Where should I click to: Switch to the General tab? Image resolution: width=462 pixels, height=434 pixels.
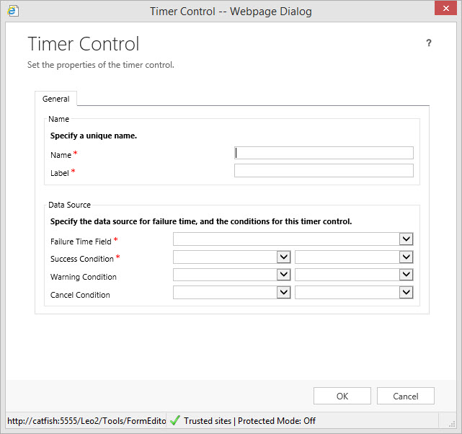[x=56, y=99]
